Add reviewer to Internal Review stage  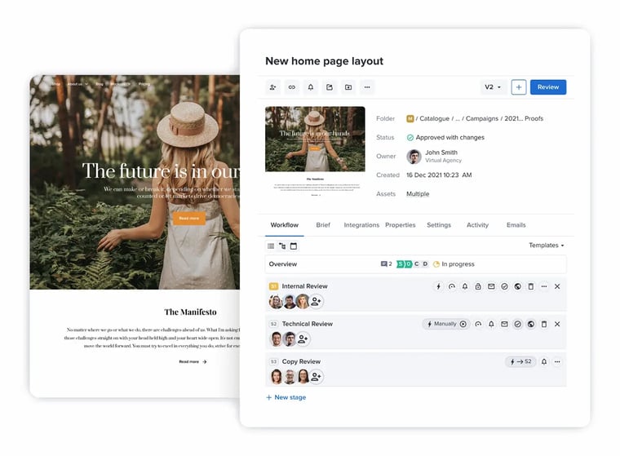[x=316, y=302]
